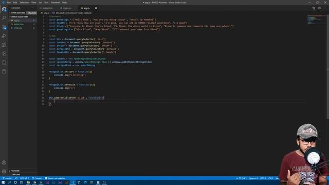329x185 pixels.
Task: Click the 'recognition.onstart' code line
Action: (x=70, y=72)
